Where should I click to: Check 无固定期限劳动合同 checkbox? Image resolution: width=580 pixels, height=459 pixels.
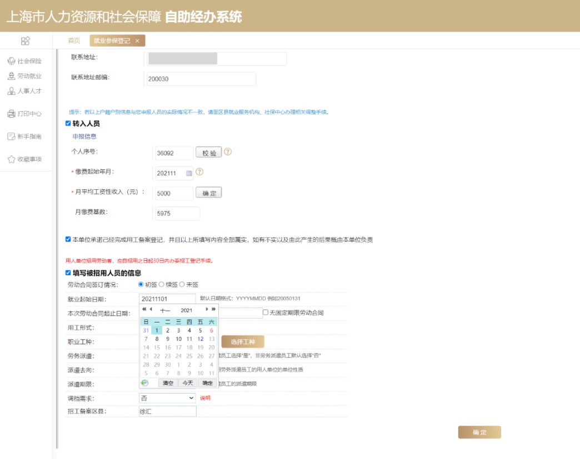266,312
